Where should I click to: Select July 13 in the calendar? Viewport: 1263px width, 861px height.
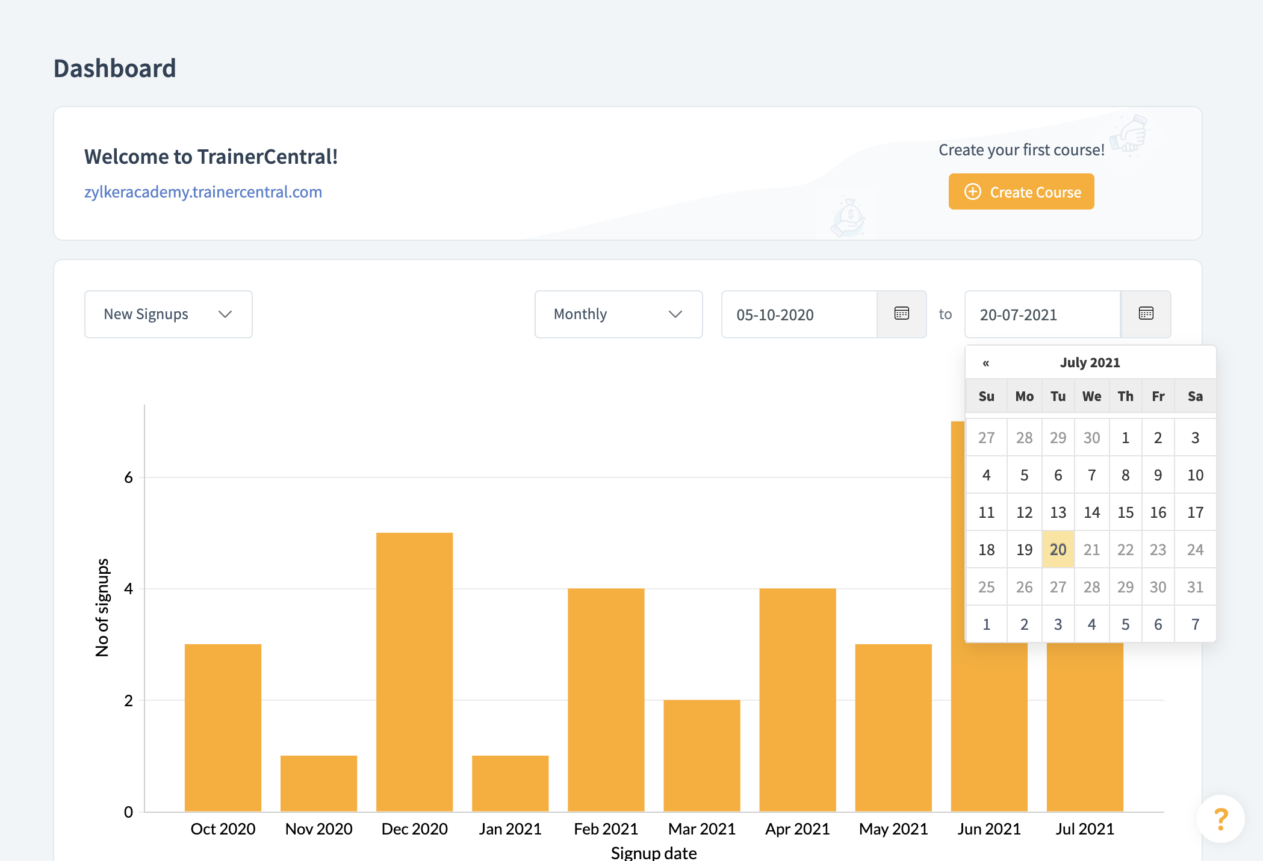(x=1058, y=512)
